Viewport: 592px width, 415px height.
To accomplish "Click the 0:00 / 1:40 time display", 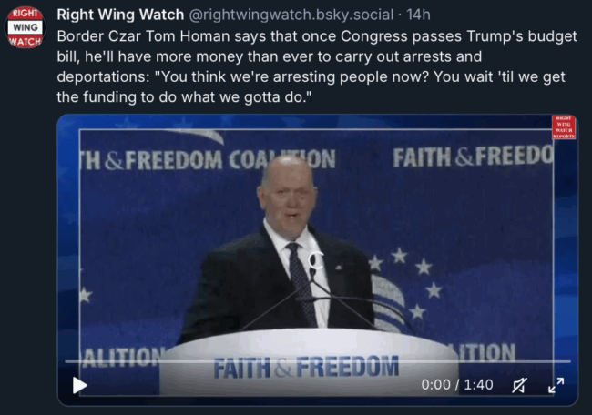I will pos(457,385).
